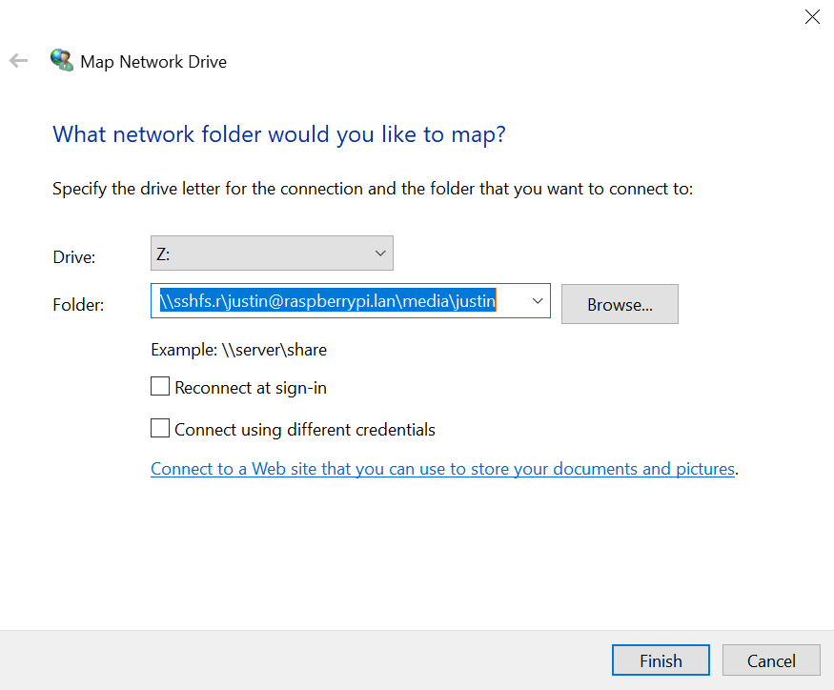Expand the Drive list using its chevron arrow
Image resolution: width=834 pixels, height=690 pixels.
[x=380, y=254]
